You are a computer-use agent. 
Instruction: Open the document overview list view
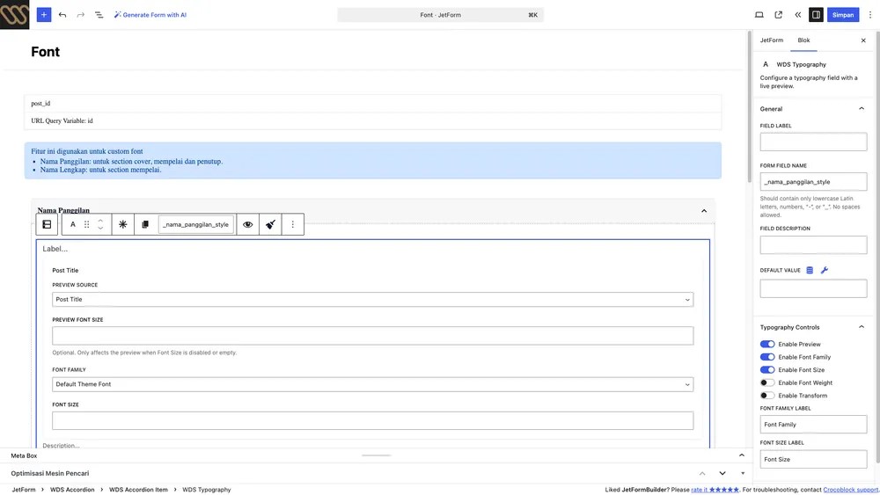[99, 15]
